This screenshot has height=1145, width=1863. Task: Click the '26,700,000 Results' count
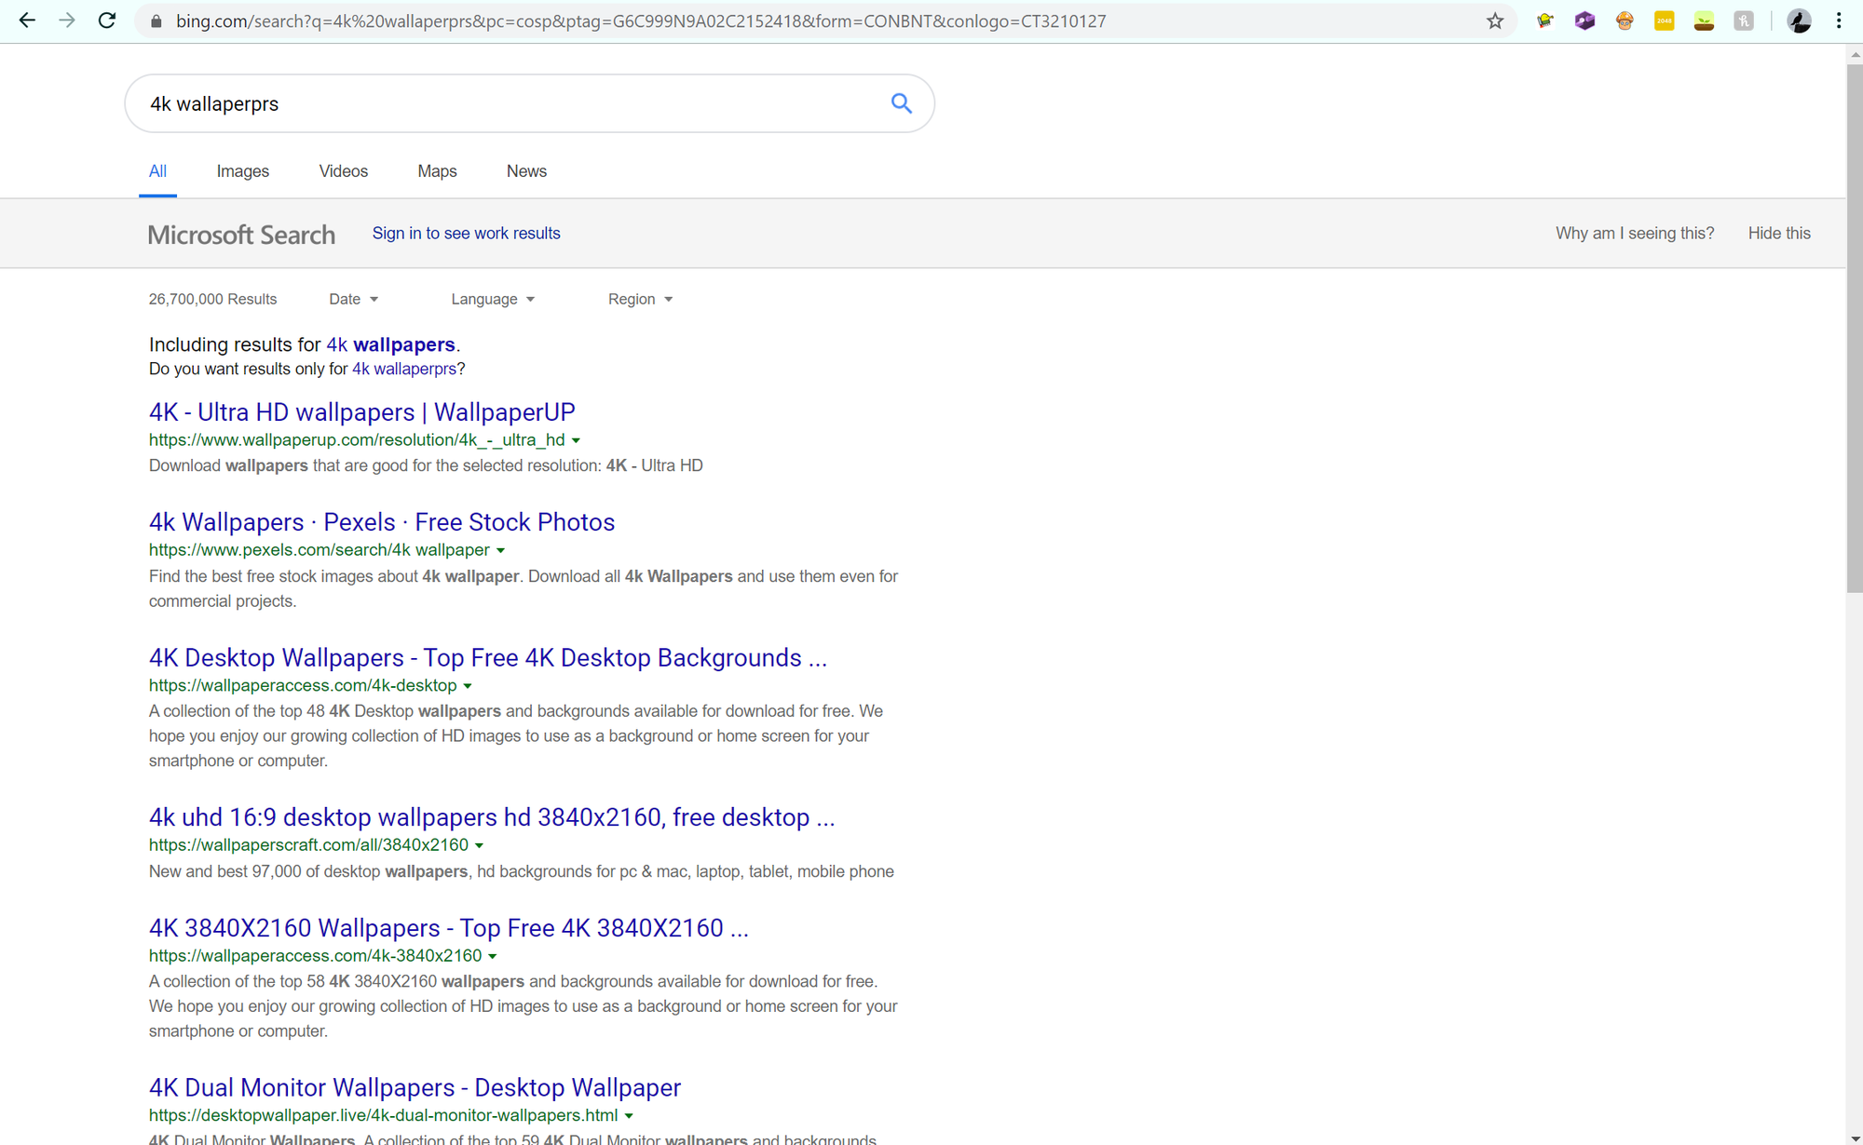tap(212, 299)
